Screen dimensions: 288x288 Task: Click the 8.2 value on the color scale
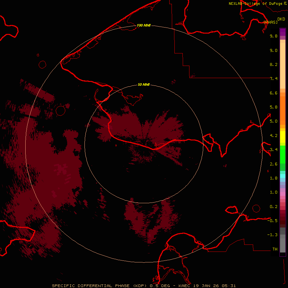tap(274, 64)
